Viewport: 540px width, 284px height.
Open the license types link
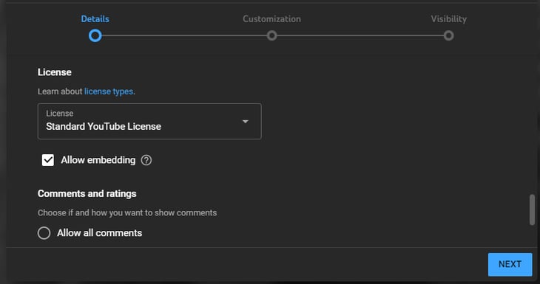tap(109, 91)
